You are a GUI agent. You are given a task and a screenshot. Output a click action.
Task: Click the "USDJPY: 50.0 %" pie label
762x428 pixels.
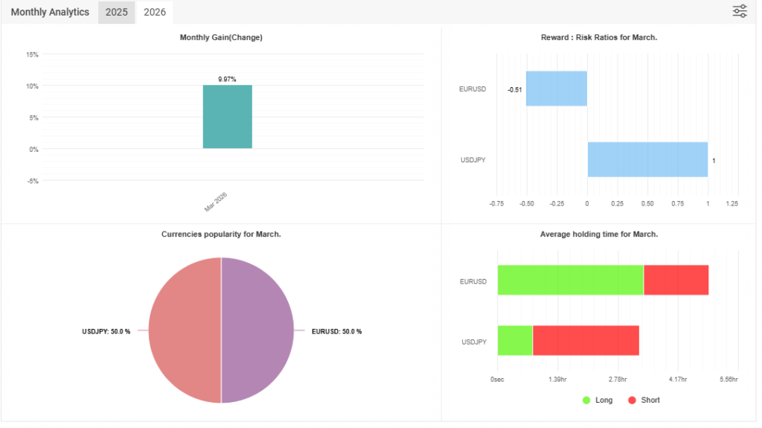106,331
